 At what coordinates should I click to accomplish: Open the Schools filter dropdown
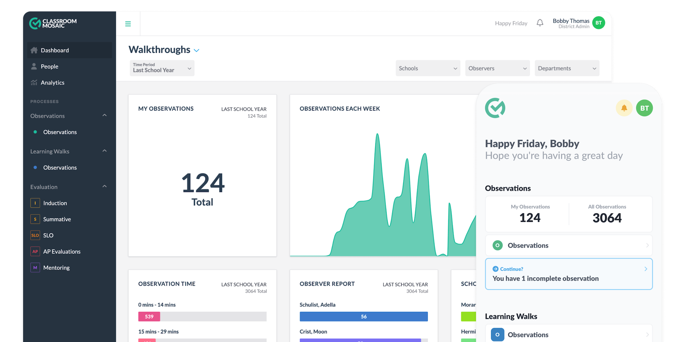pyautogui.click(x=428, y=68)
